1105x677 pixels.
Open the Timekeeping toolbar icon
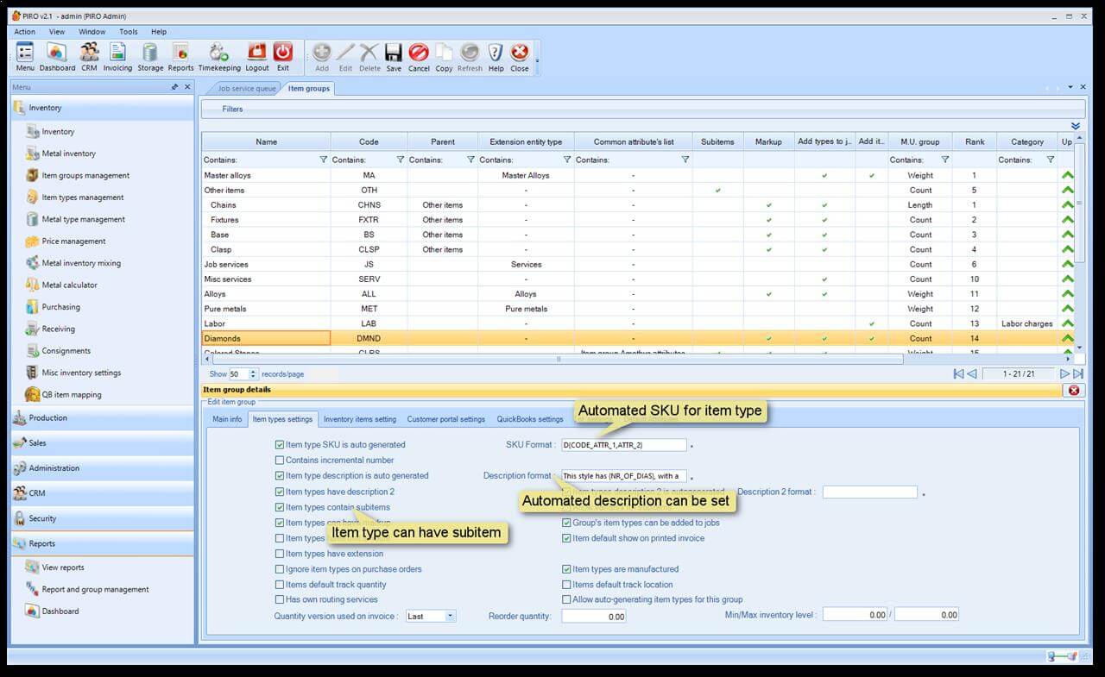[219, 57]
